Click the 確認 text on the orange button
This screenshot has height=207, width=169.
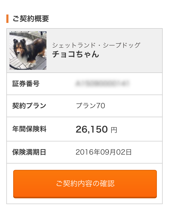click(x=107, y=184)
